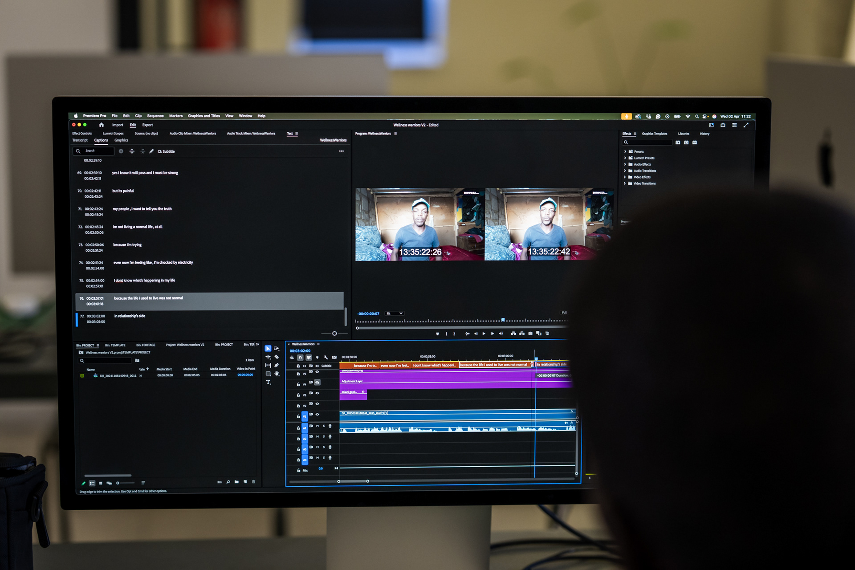Screen dimensions: 855x570
Task: Mute audio track A1
Action: 318,426
